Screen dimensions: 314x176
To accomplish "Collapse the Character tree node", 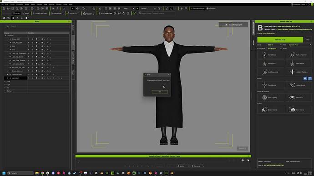I will (5, 36).
